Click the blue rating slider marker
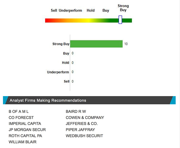This screenshot has width=180, height=148. pos(120,20)
